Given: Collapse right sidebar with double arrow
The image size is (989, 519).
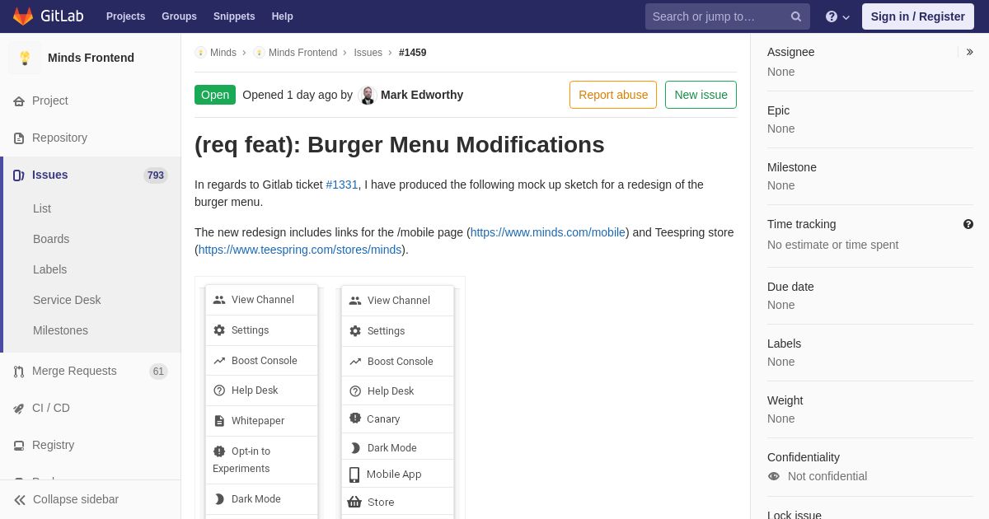Looking at the screenshot, I should [969, 52].
